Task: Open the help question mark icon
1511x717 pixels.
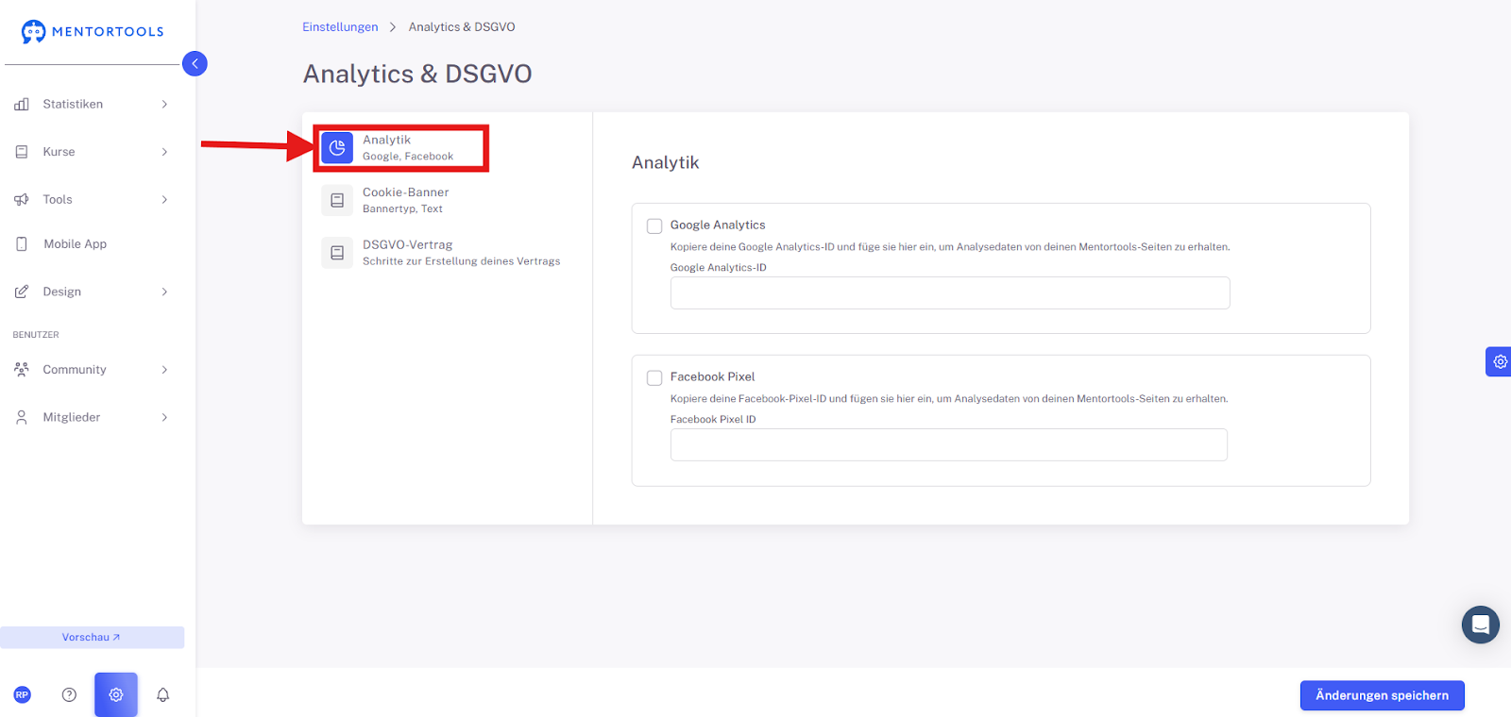Action: point(69,695)
